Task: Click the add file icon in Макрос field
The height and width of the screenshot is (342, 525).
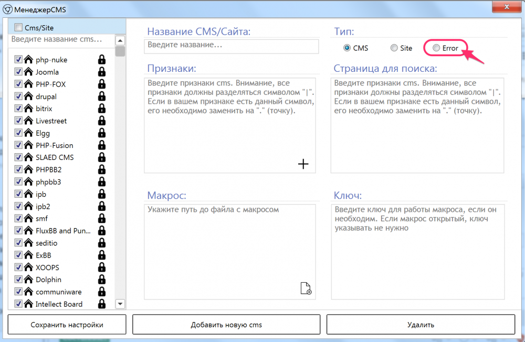Action: coord(306,288)
